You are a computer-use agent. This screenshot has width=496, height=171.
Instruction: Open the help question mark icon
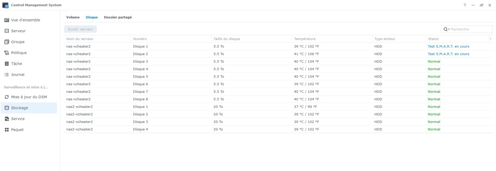(465, 5)
